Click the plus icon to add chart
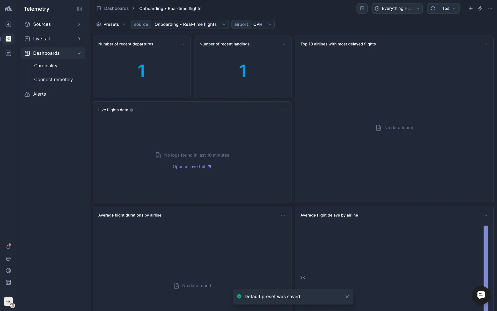The height and width of the screenshot is (311, 497). (471, 9)
